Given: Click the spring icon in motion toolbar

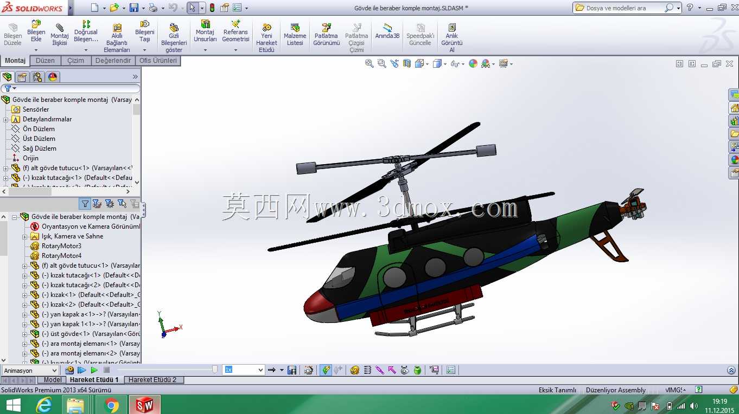Looking at the screenshot, I should point(367,370).
